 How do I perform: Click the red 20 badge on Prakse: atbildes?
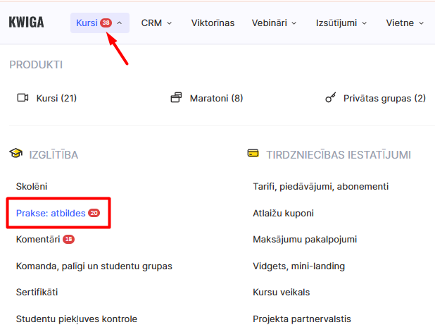point(94,213)
